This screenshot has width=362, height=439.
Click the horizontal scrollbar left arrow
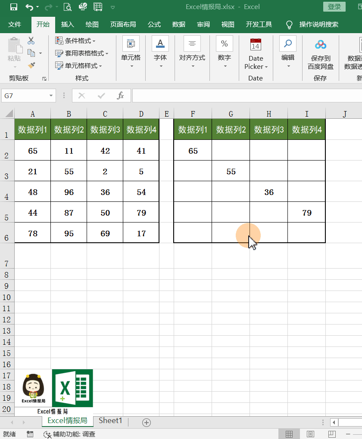pyautogui.click(x=334, y=422)
